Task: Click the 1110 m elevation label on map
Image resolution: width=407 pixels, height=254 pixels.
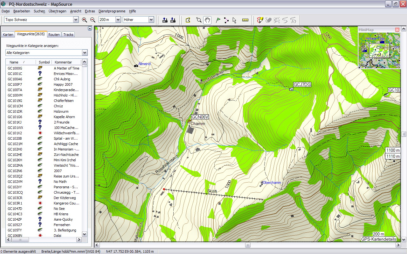Action: click(393, 156)
